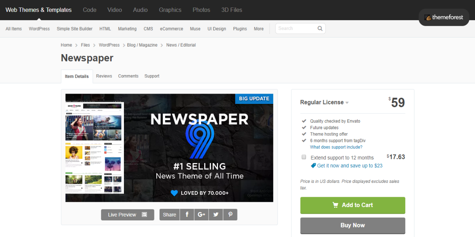
Task: Click News / Editorial breadcrumb link
Action: [181, 45]
